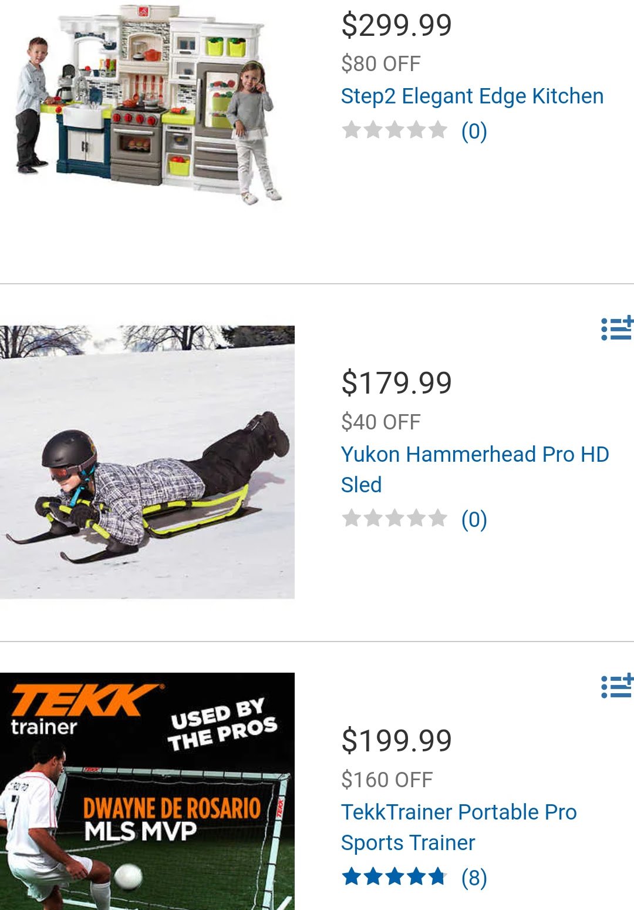The width and height of the screenshot is (634, 910).
Task: Select the $199.99 price
Action: click(397, 740)
